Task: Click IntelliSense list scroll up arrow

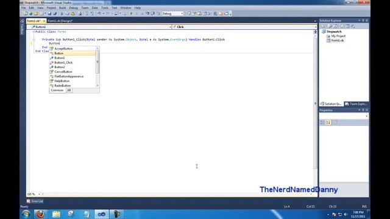Action: [x=97, y=48]
